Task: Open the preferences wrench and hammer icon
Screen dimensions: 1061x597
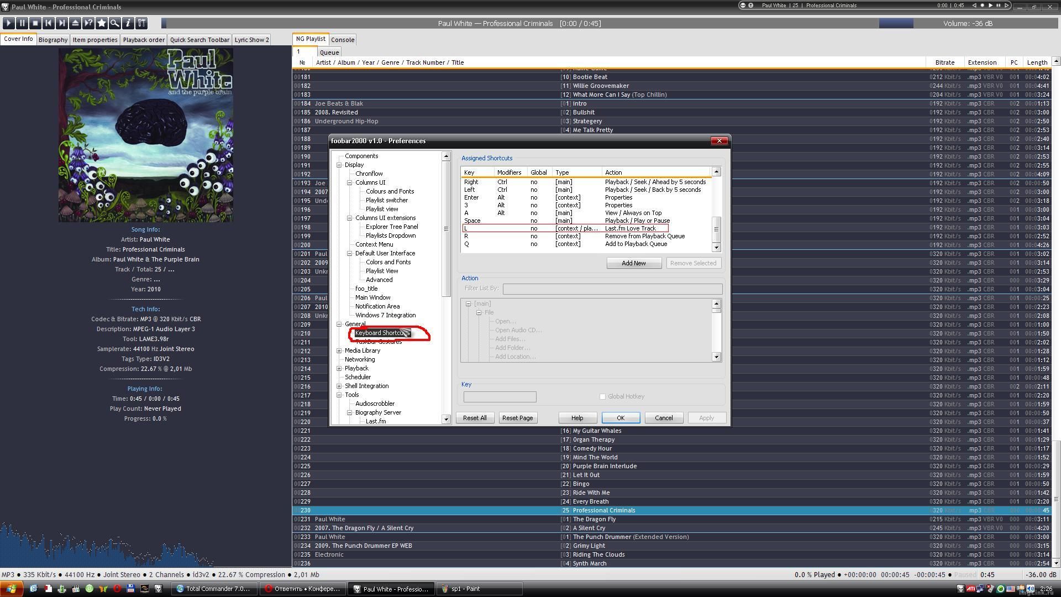Action: pos(141,23)
